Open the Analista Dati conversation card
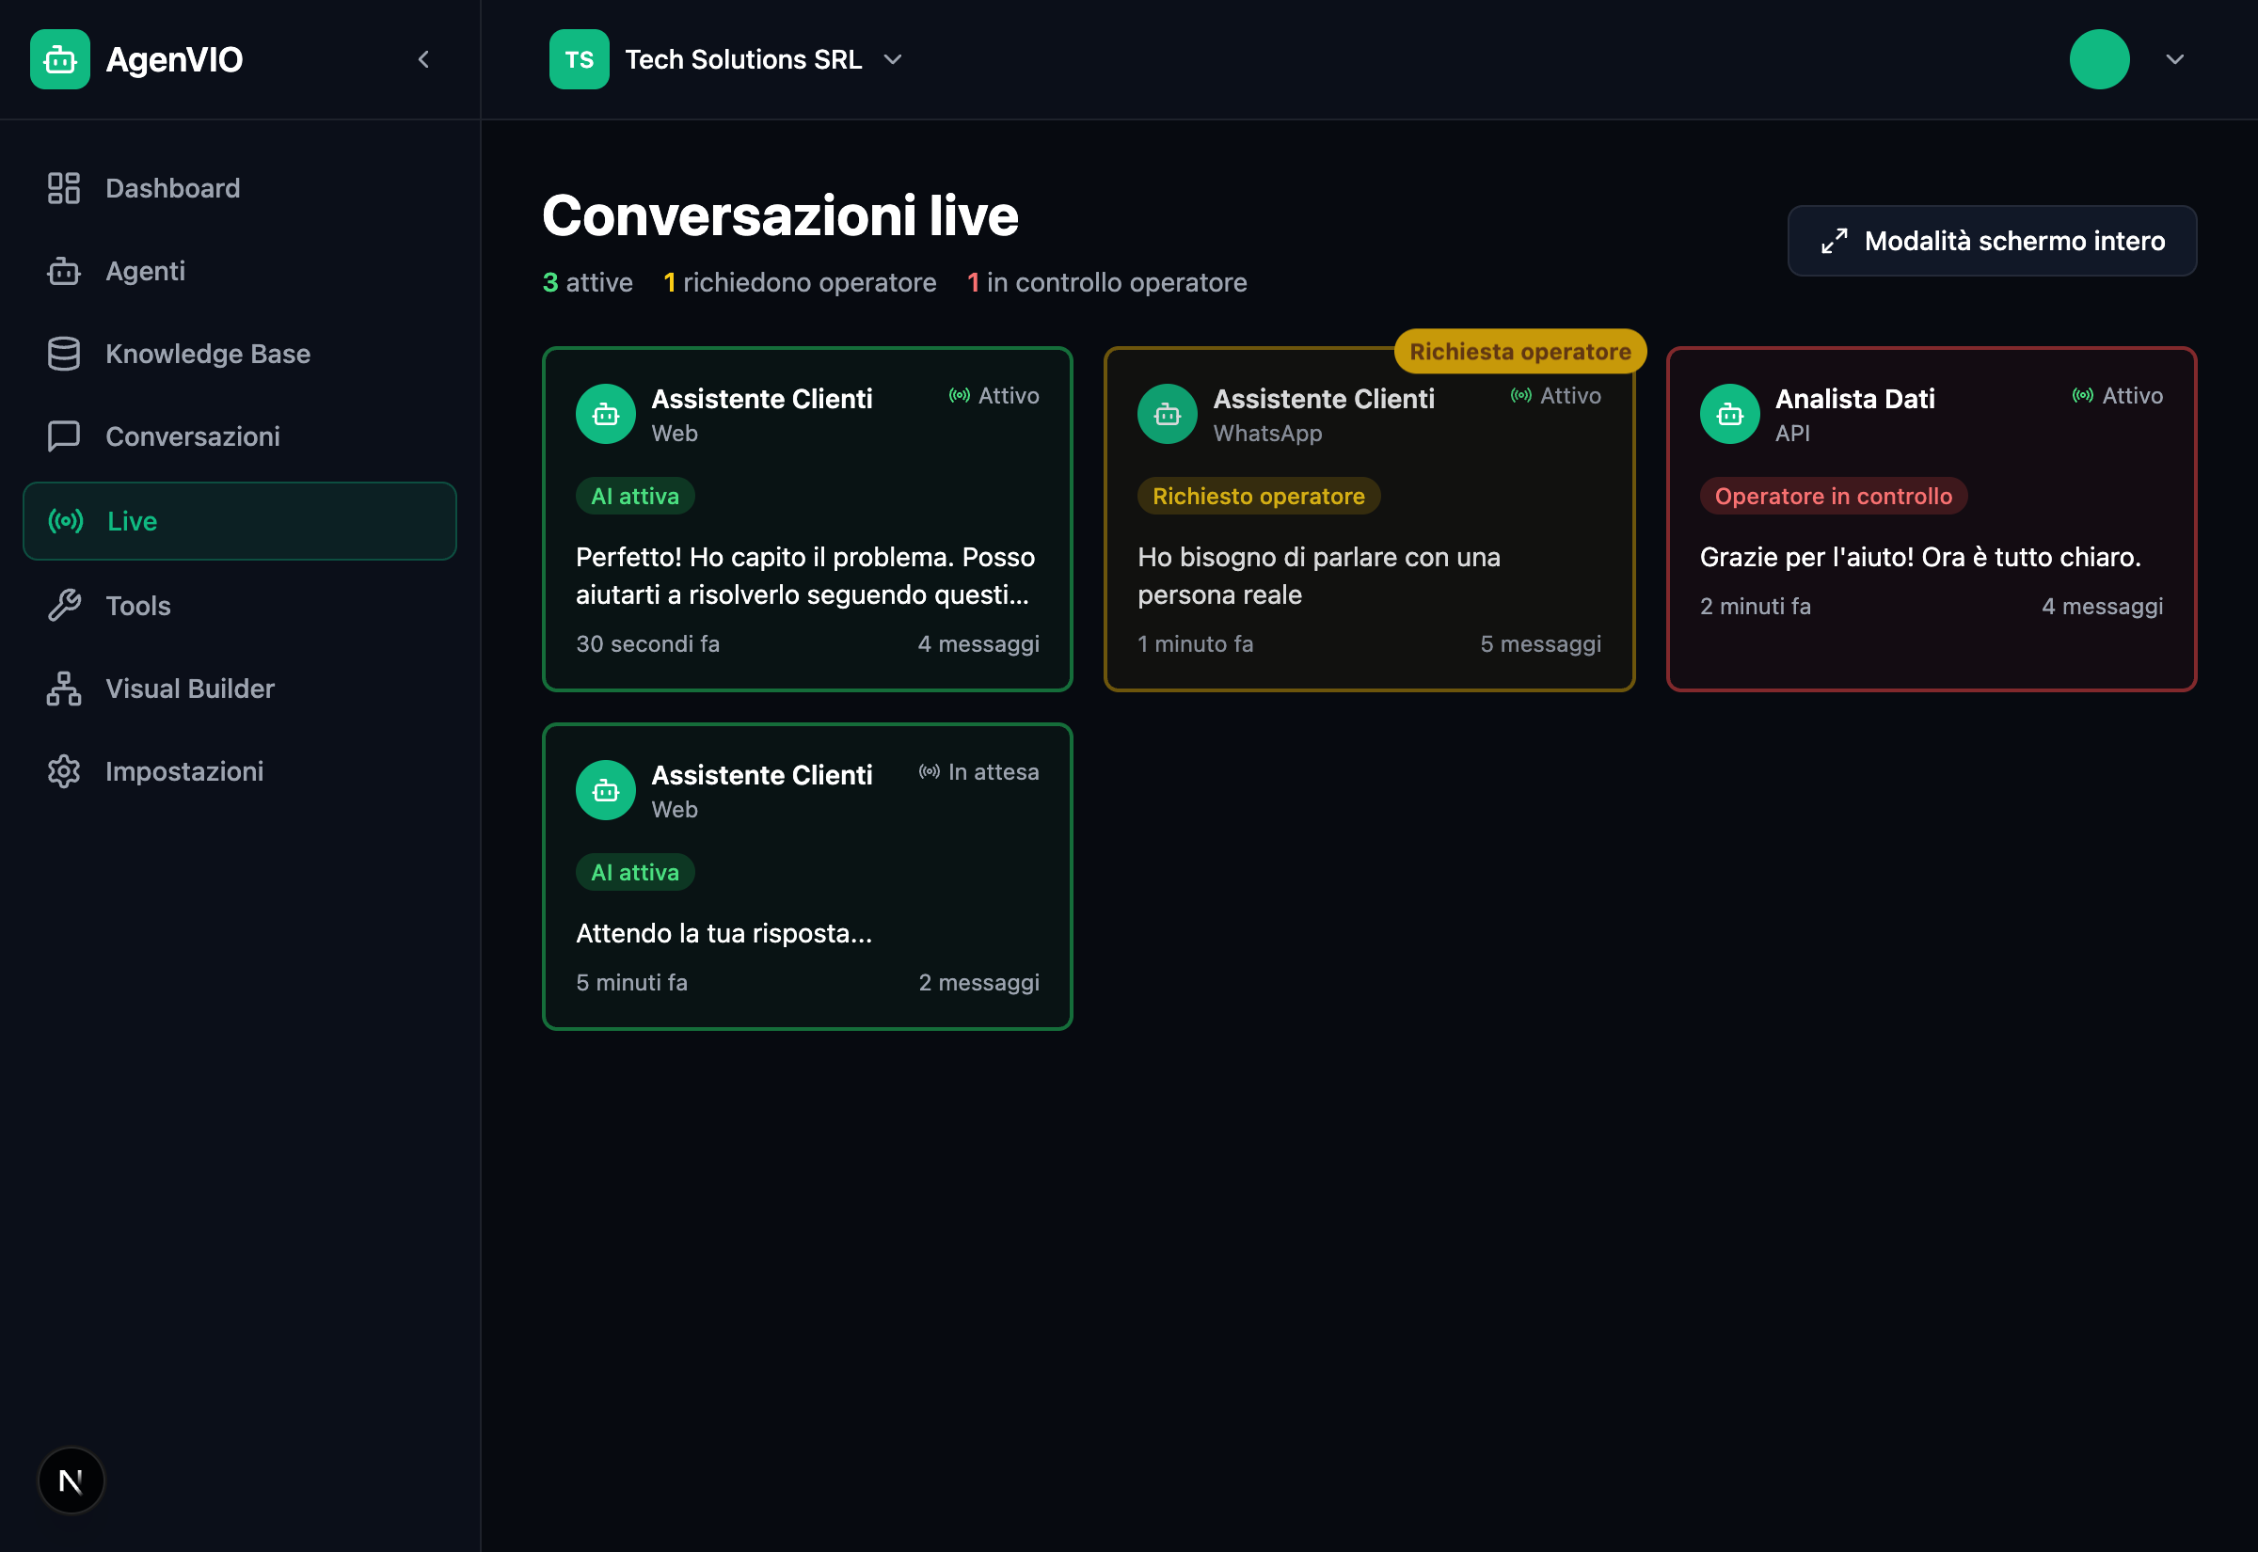Image resolution: width=2258 pixels, height=1552 pixels. click(x=1932, y=520)
